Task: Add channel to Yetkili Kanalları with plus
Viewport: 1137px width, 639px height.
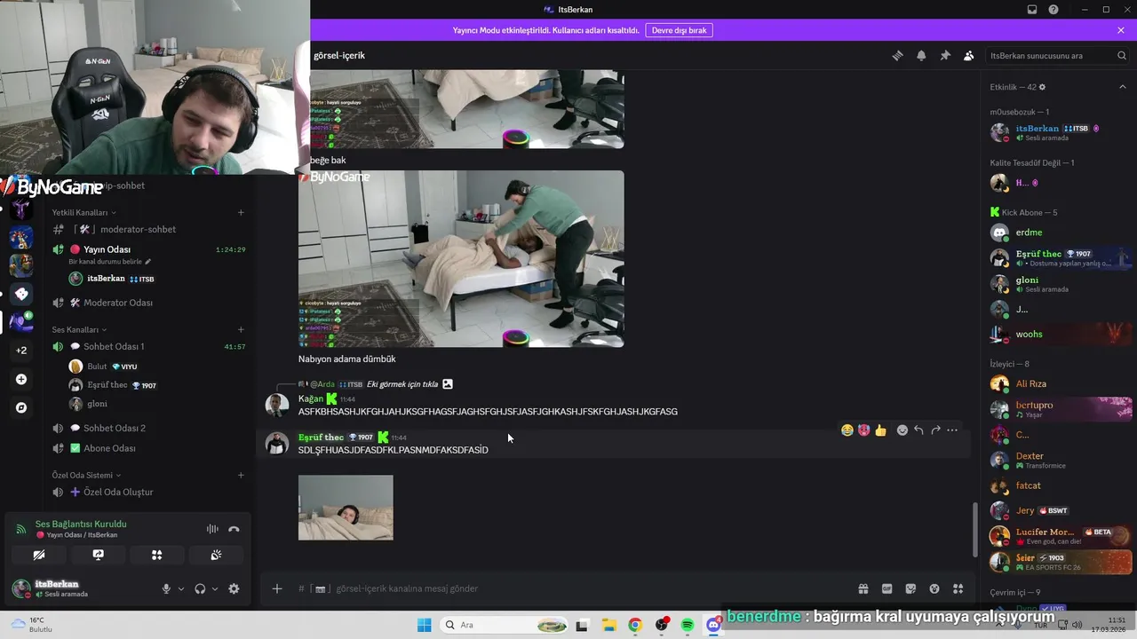Action: [x=241, y=212]
